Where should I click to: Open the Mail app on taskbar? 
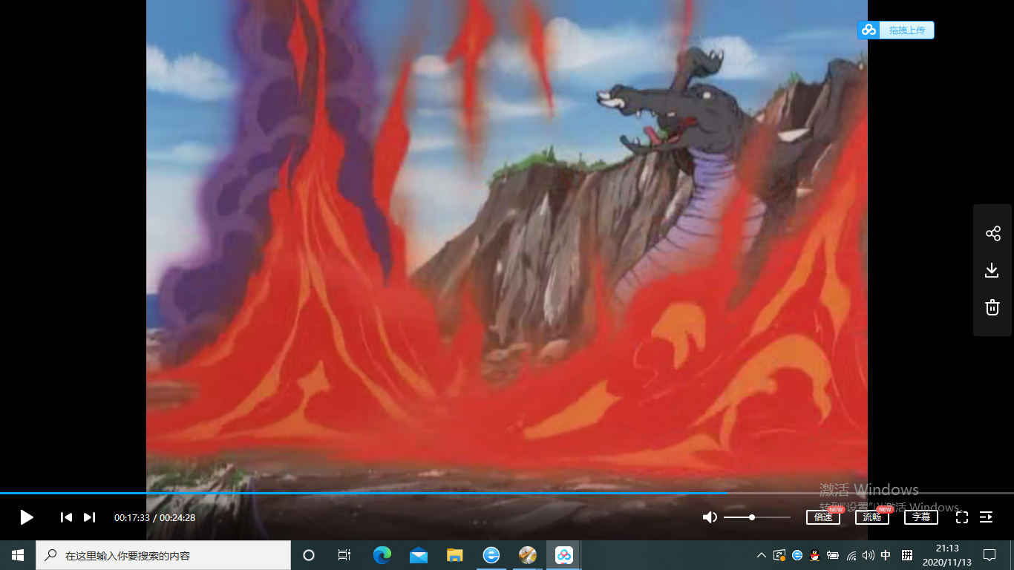[x=419, y=555]
